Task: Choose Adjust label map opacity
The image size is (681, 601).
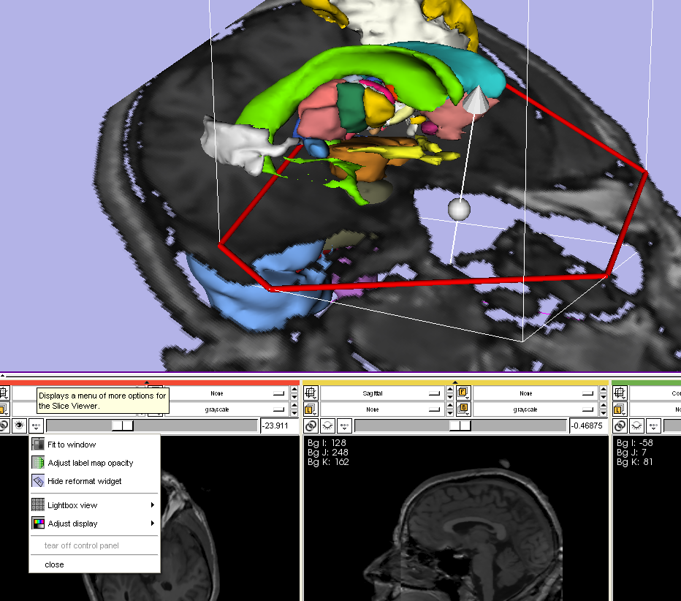Action: coord(90,463)
